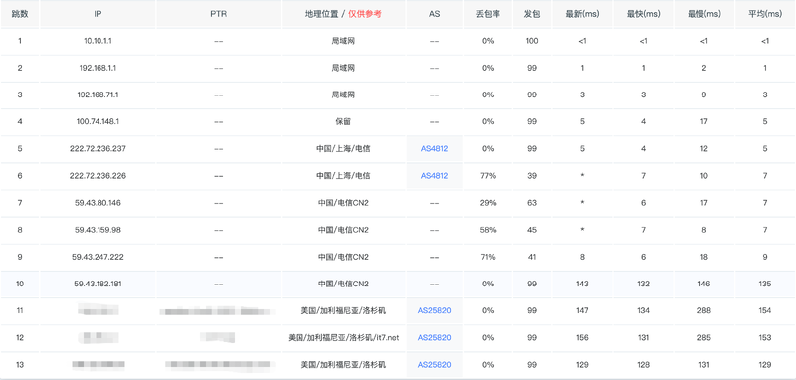The image size is (796, 380).
Task: Click the 丢包率 column header
Action: pos(488,14)
